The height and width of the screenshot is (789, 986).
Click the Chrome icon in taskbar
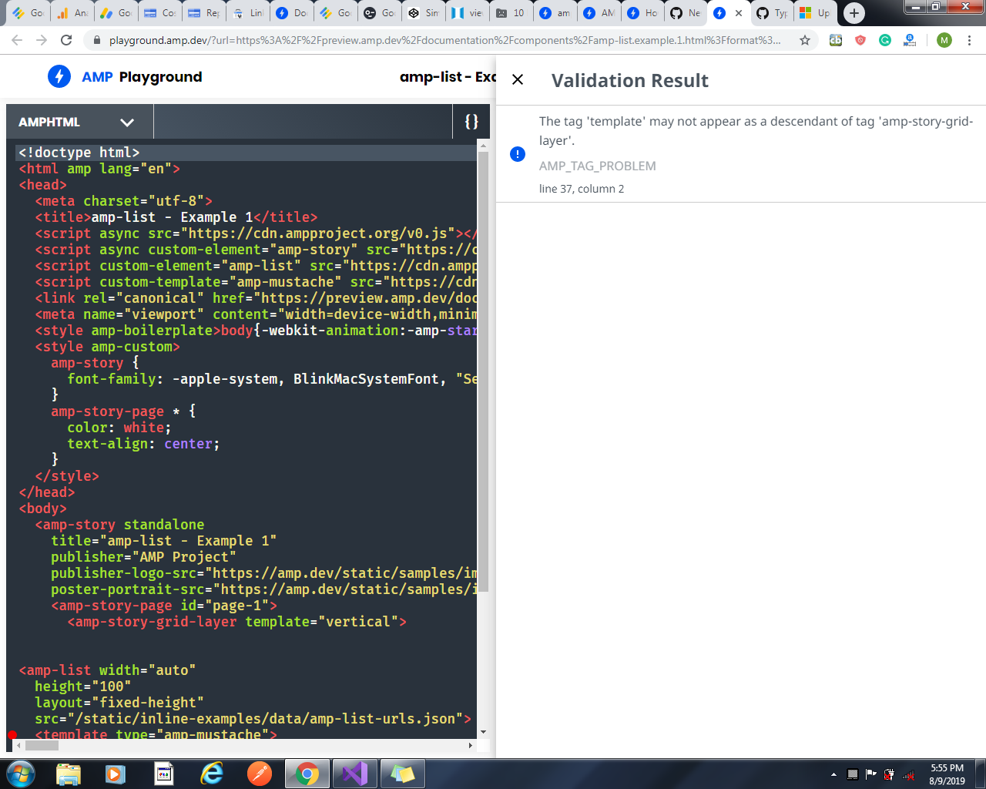[307, 774]
